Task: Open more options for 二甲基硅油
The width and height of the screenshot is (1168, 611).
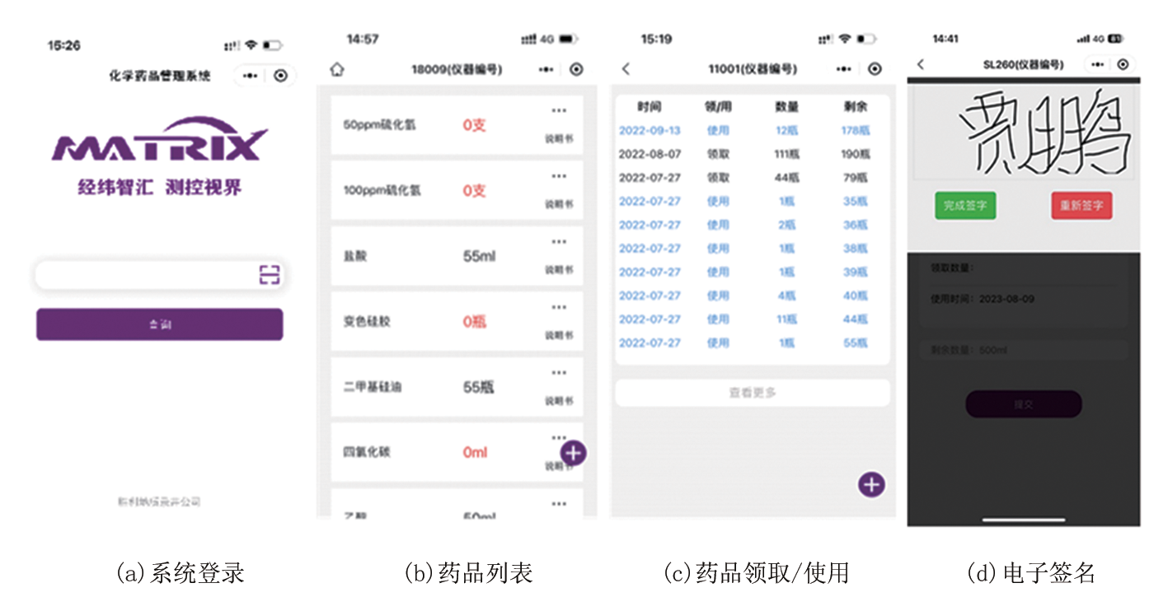Action: (559, 373)
